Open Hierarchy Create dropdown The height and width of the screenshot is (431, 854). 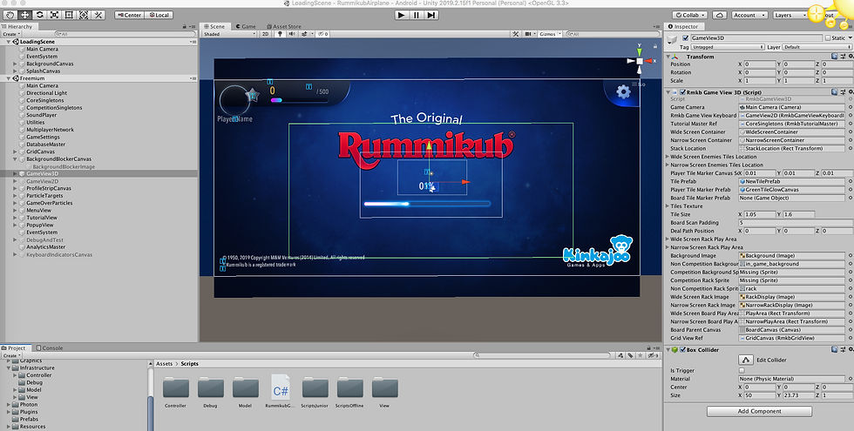pyautogui.click(x=11, y=34)
